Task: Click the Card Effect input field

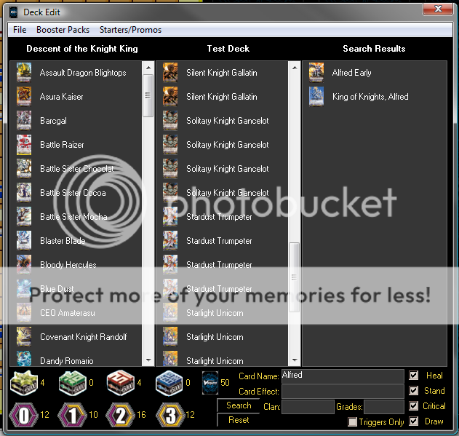Action: (x=342, y=392)
